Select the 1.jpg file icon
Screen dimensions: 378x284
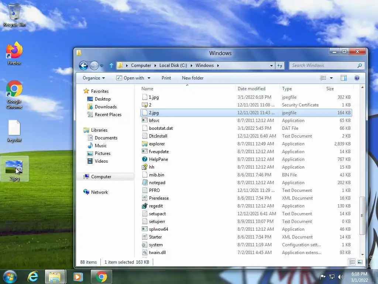pos(145,97)
